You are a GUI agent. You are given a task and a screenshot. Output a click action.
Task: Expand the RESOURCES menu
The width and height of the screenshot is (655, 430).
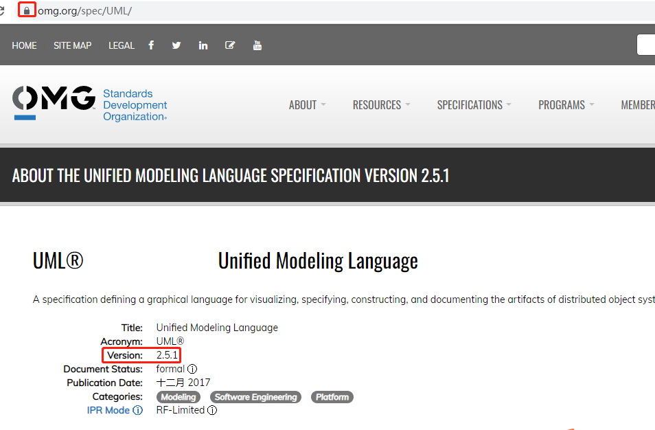(x=381, y=105)
